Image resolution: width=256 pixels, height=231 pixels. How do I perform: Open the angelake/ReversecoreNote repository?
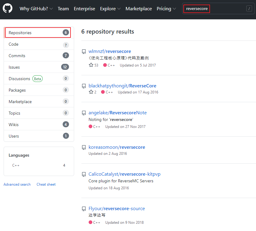[x=117, y=113]
